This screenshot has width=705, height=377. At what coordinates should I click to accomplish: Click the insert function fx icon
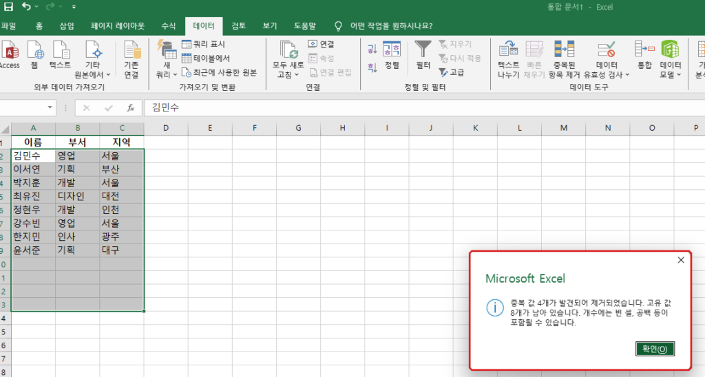tap(130, 108)
